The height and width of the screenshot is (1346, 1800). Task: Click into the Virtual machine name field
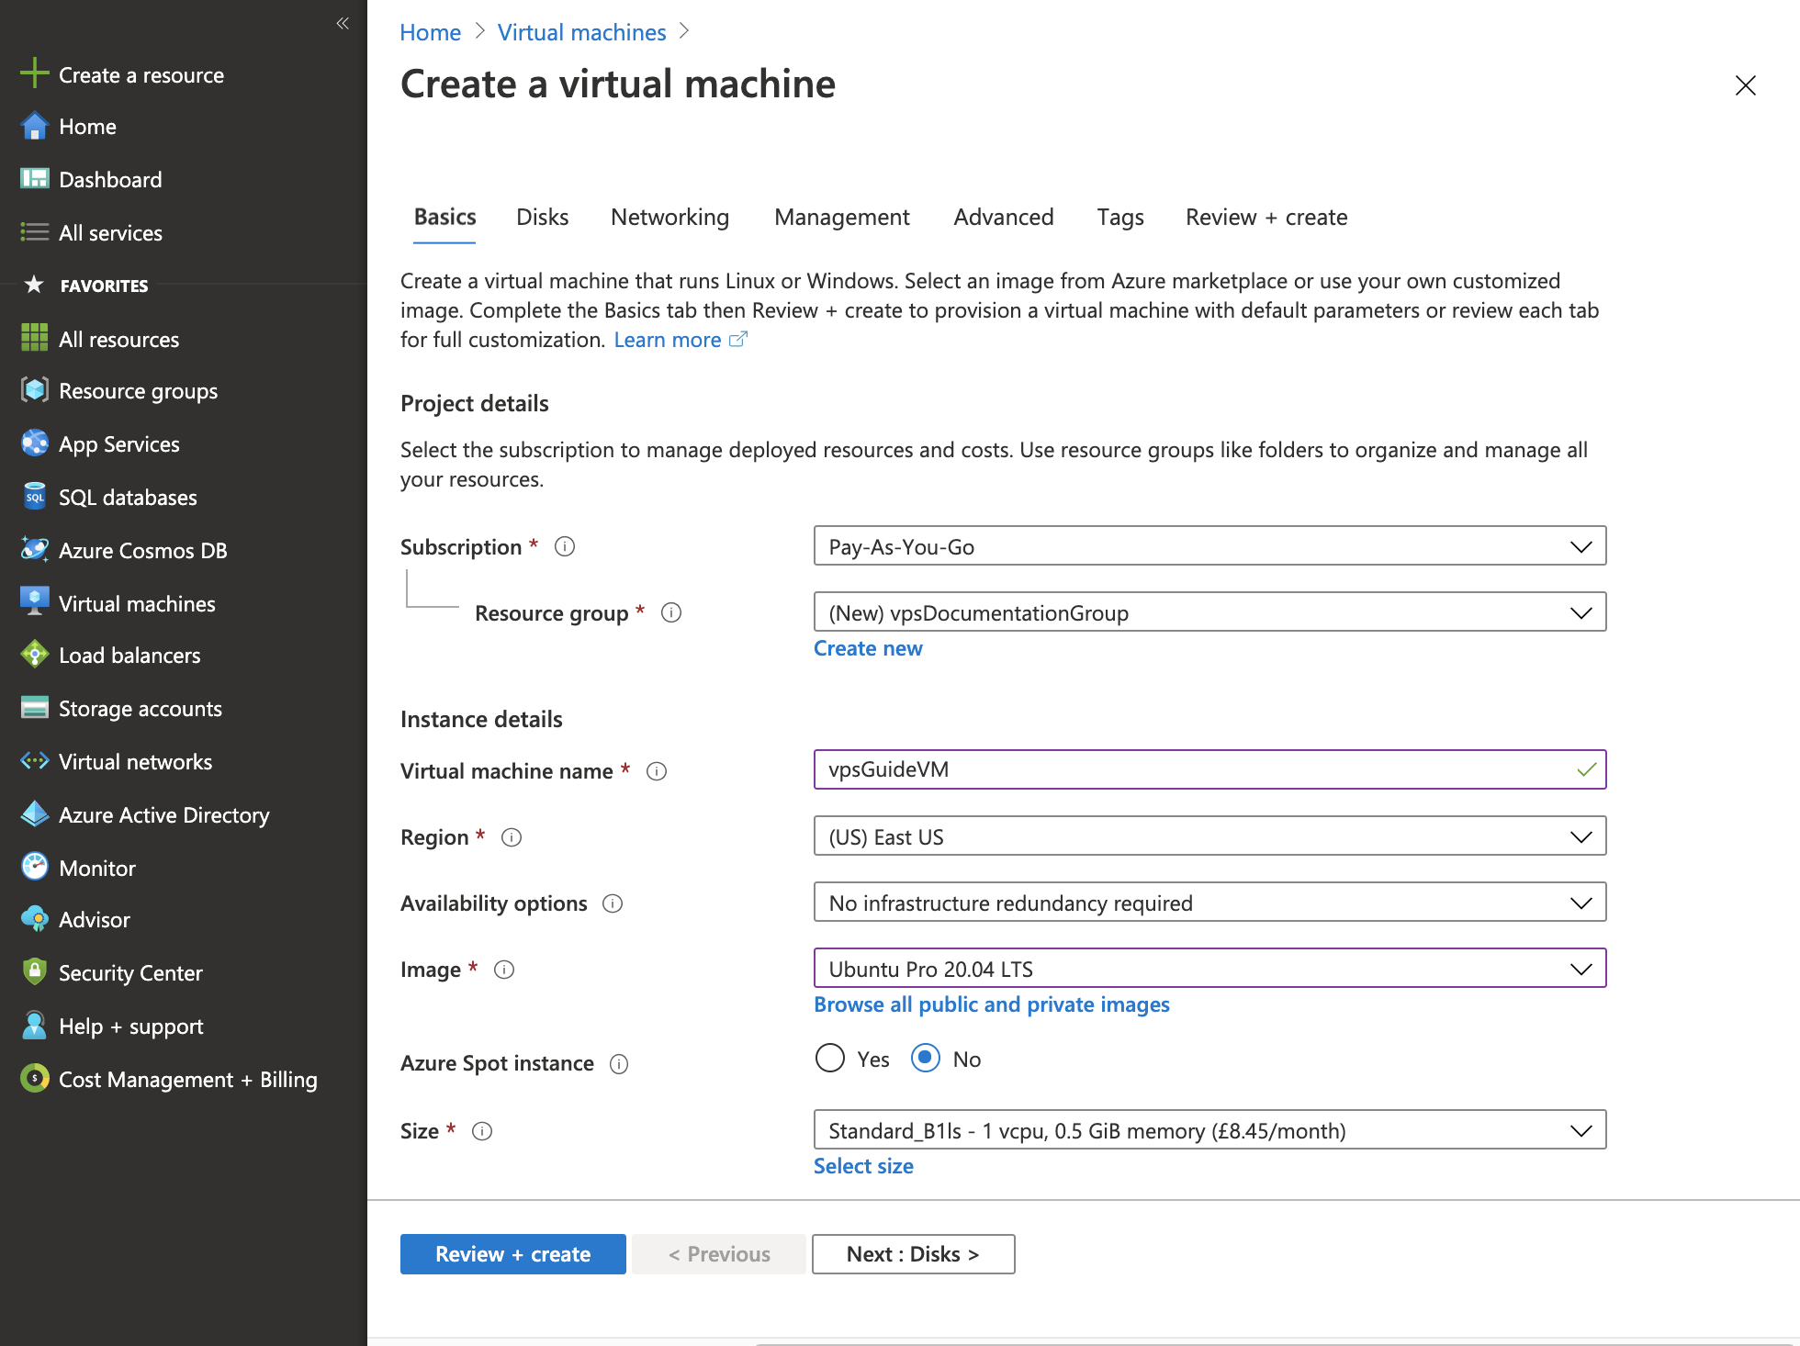pos(1194,769)
